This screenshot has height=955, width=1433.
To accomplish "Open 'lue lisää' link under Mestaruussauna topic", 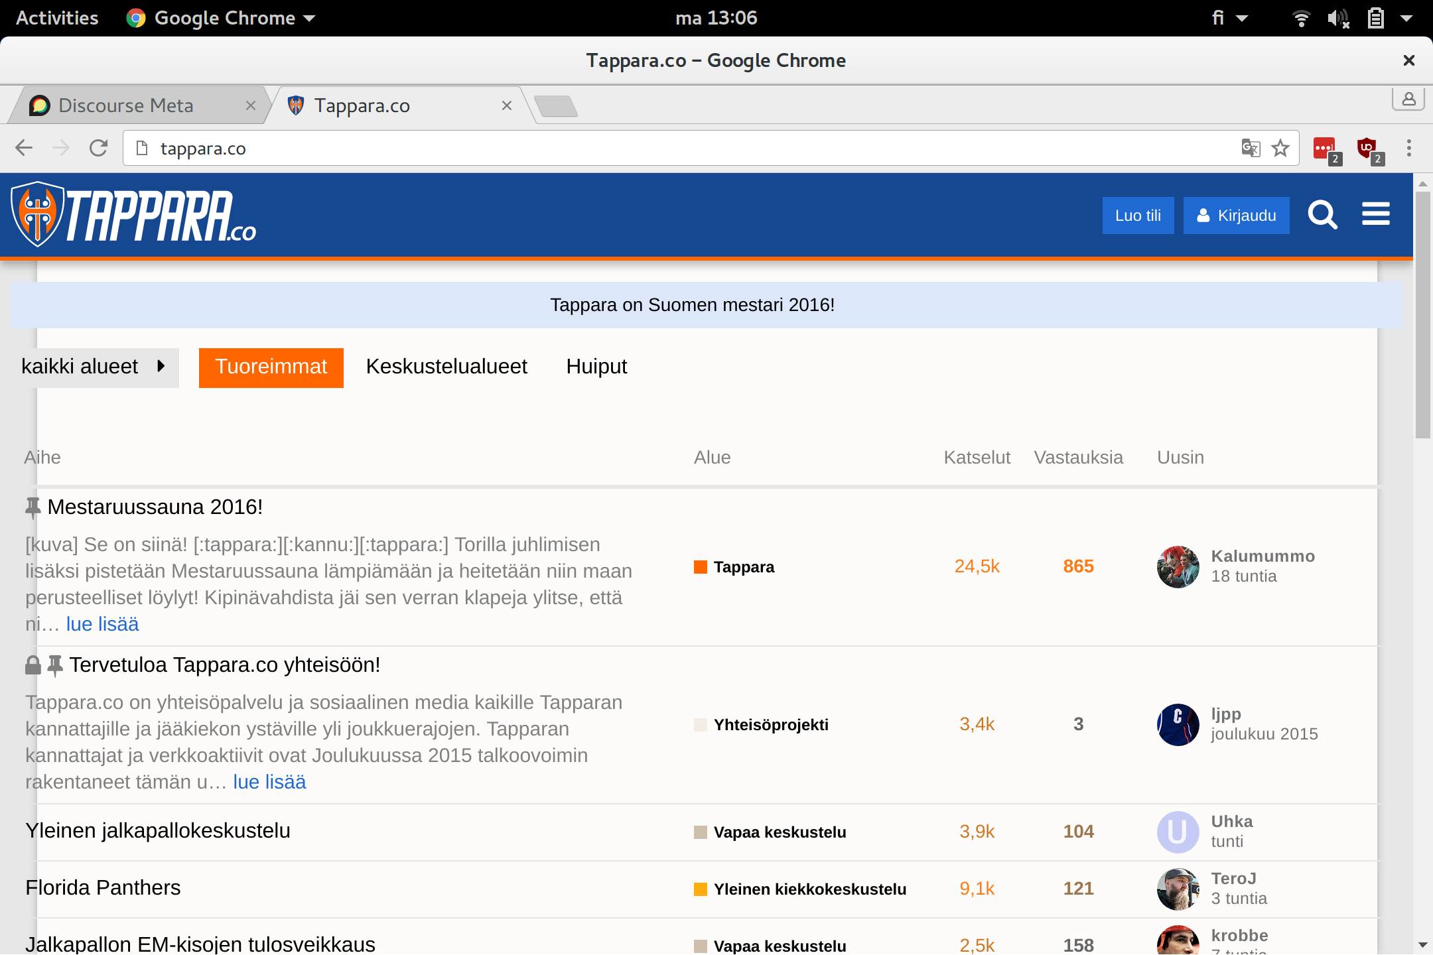I will 103,624.
